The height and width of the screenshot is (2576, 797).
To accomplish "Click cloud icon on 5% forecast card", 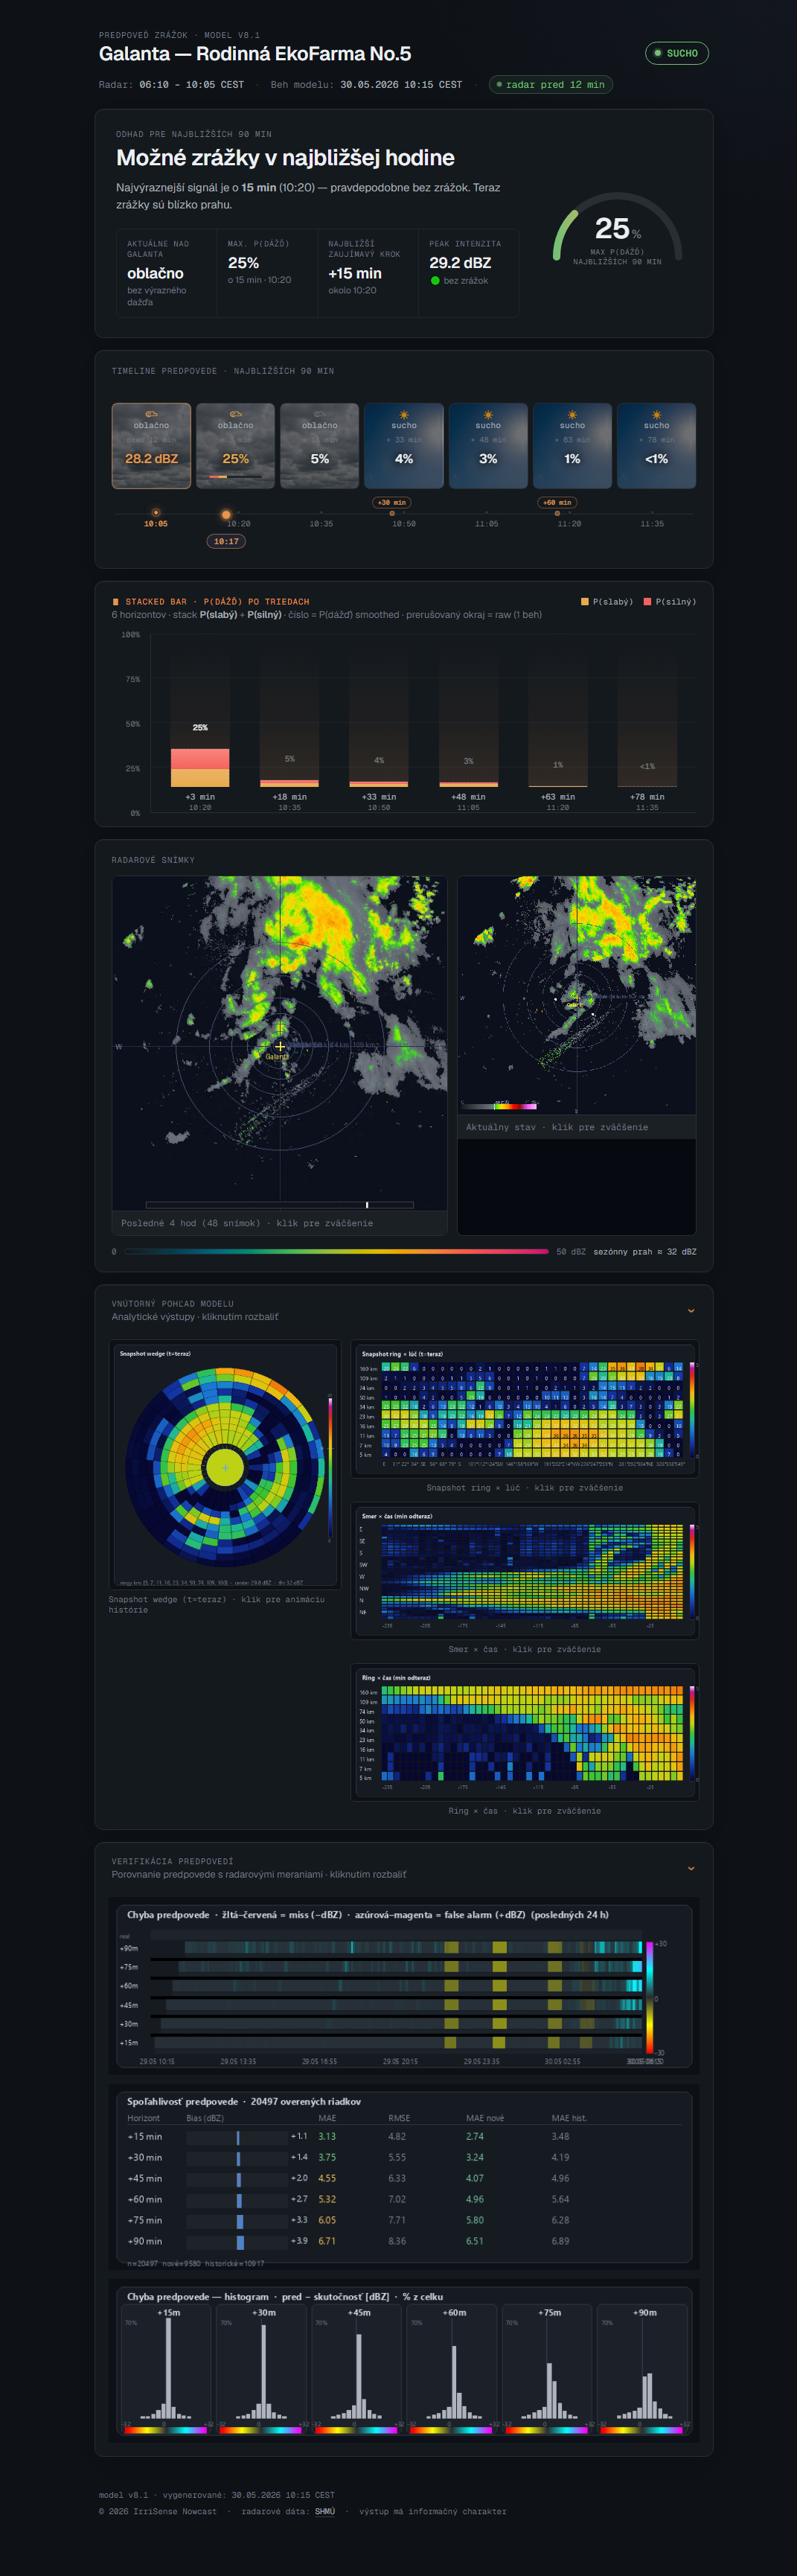I will point(319,414).
